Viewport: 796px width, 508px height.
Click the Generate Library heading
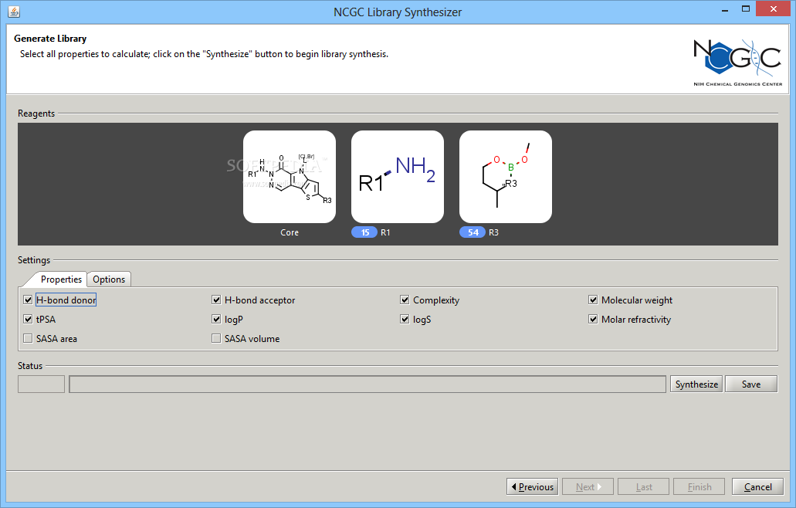point(50,39)
